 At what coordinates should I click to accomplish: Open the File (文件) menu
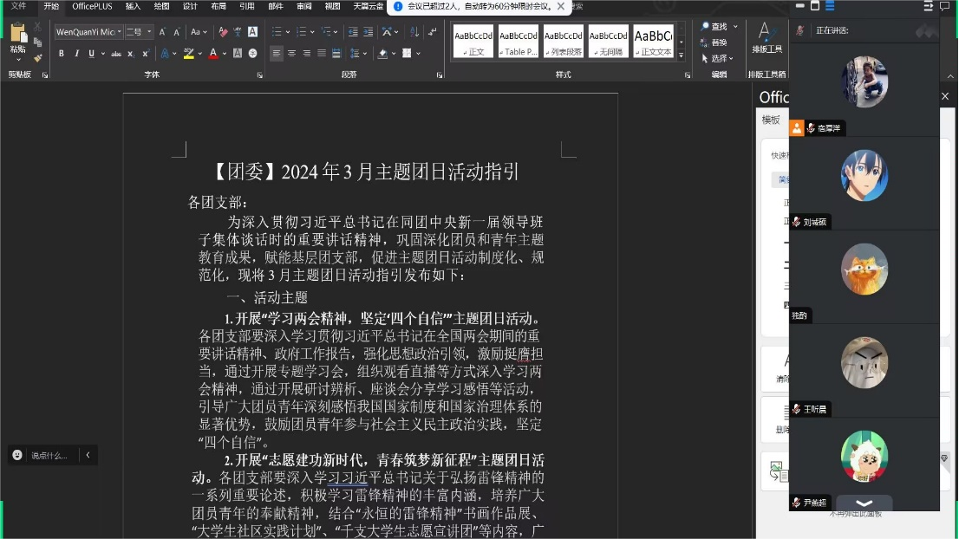19,6
